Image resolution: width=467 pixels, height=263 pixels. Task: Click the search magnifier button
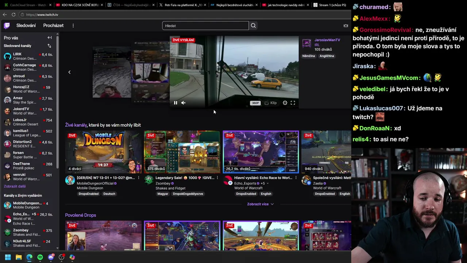pos(253,26)
